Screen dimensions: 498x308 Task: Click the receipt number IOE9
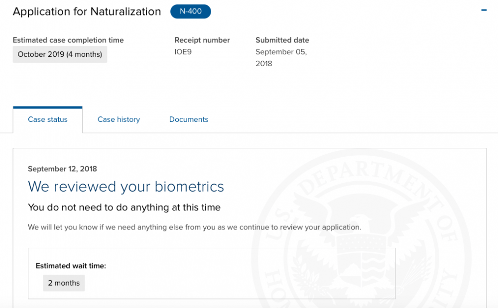coord(183,52)
